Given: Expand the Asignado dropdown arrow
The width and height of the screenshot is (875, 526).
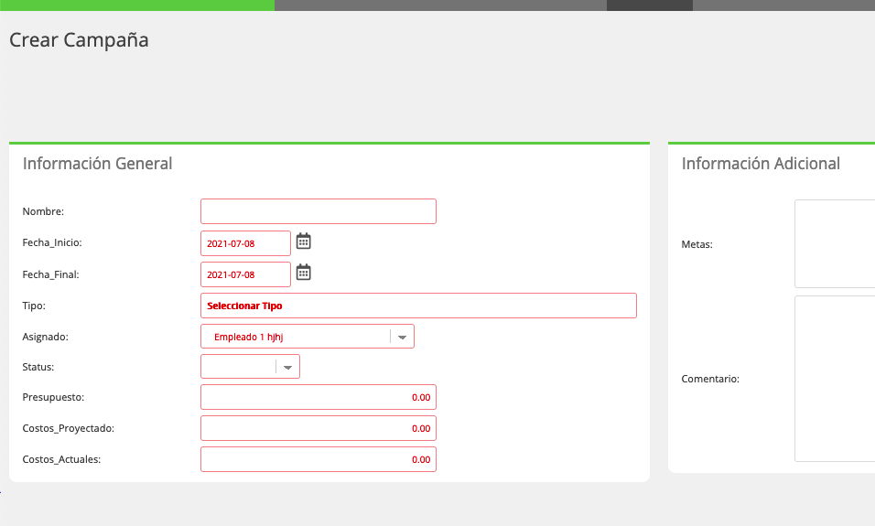Looking at the screenshot, I should pyautogui.click(x=402, y=337).
